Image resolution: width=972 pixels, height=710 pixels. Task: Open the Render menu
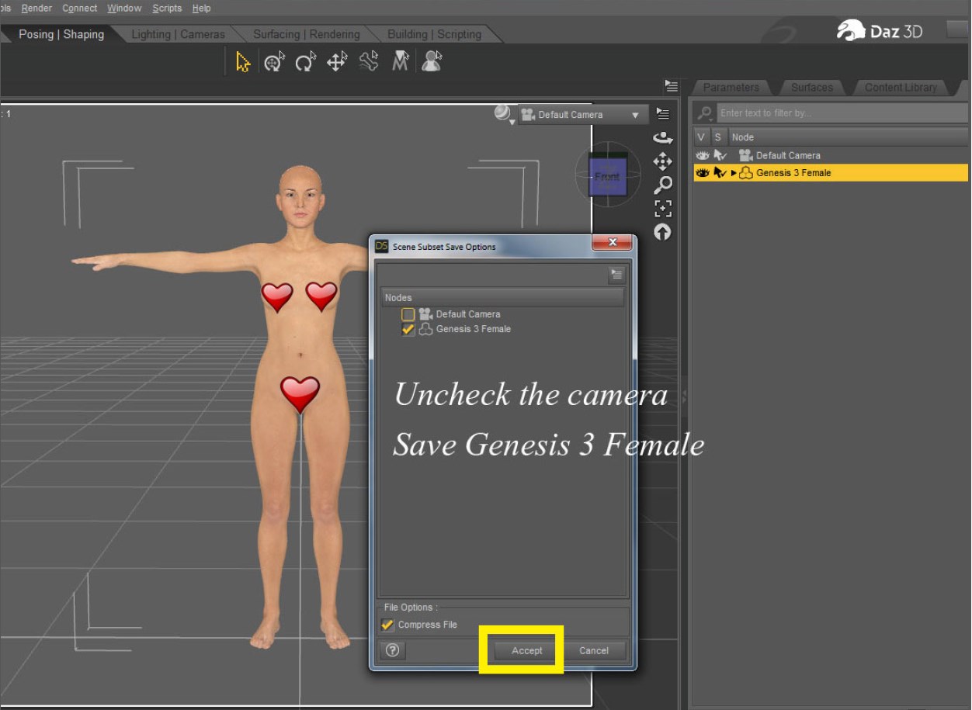36,8
